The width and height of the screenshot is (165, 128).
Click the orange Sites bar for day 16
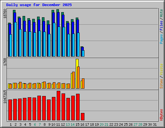tap(83, 84)
